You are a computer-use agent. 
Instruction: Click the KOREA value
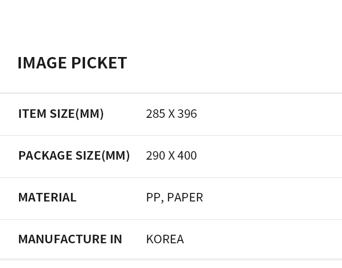coord(165,239)
